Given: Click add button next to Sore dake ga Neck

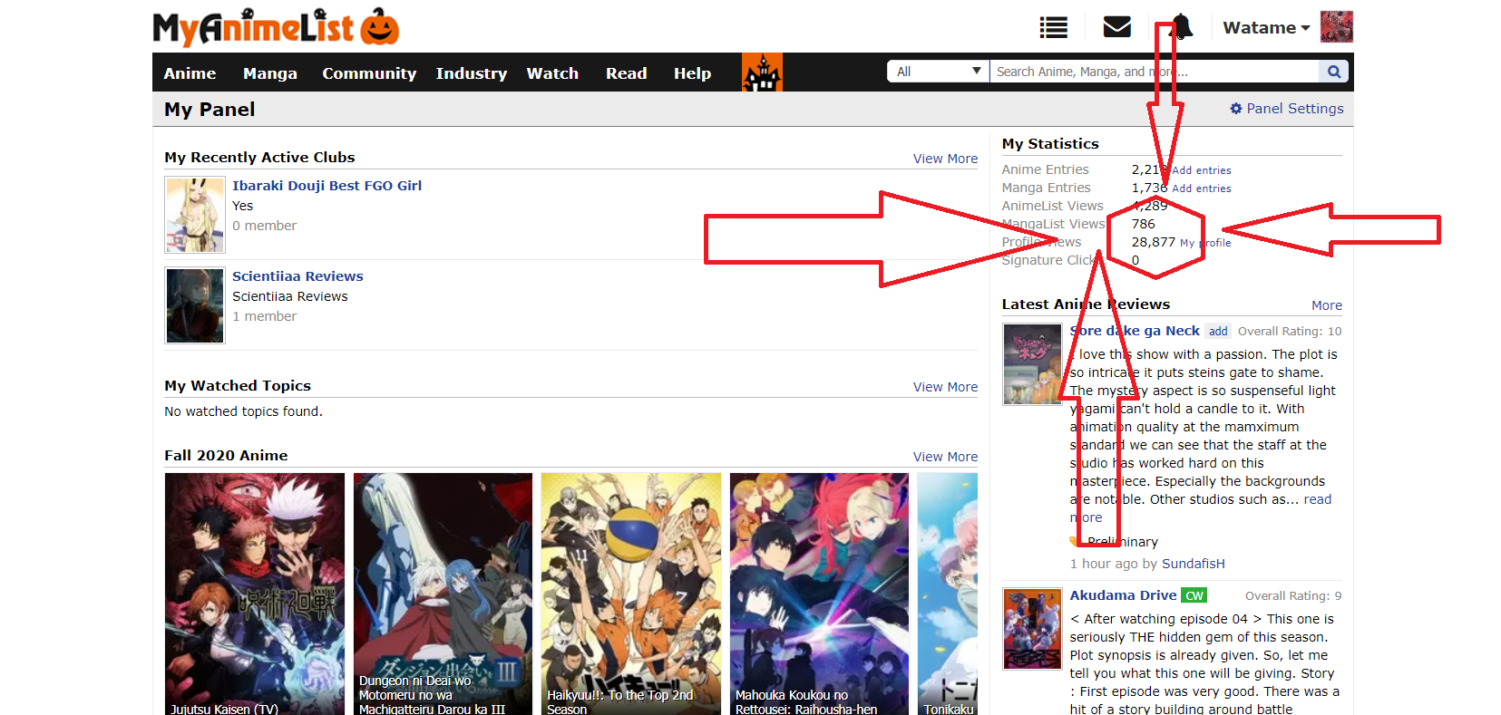Looking at the screenshot, I should (x=1218, y=332).
